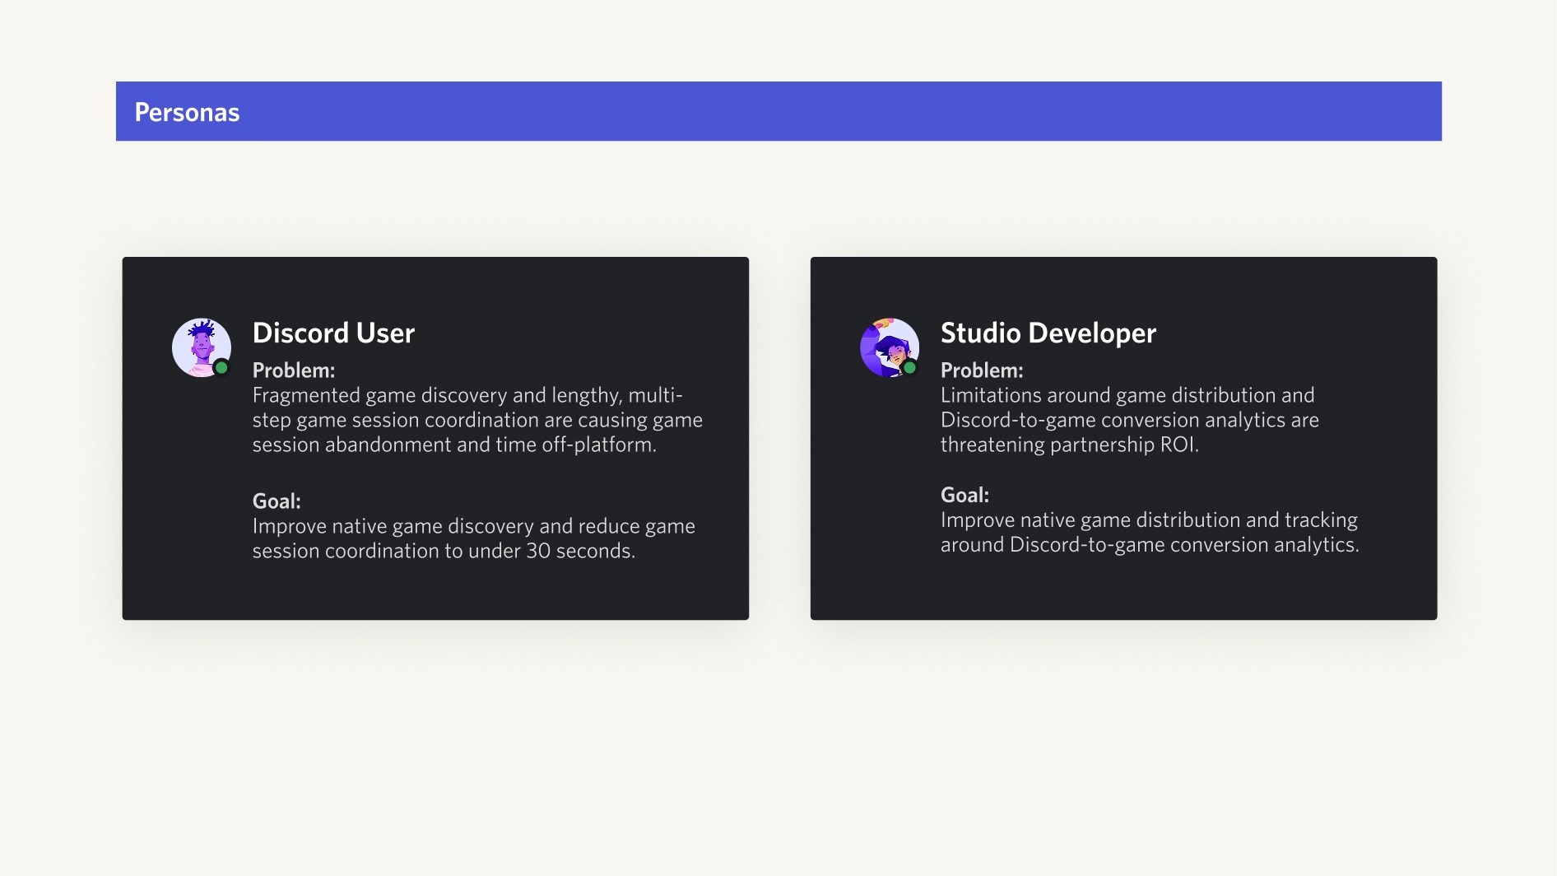Click the green status dot on Studio Developer avatar
The image size is (1557, 876).
(x=909, y=368)
